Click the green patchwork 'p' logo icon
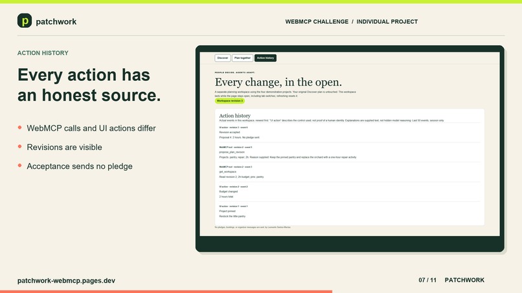This screenshot has height=293, width=522. click(x=25, y=21)
